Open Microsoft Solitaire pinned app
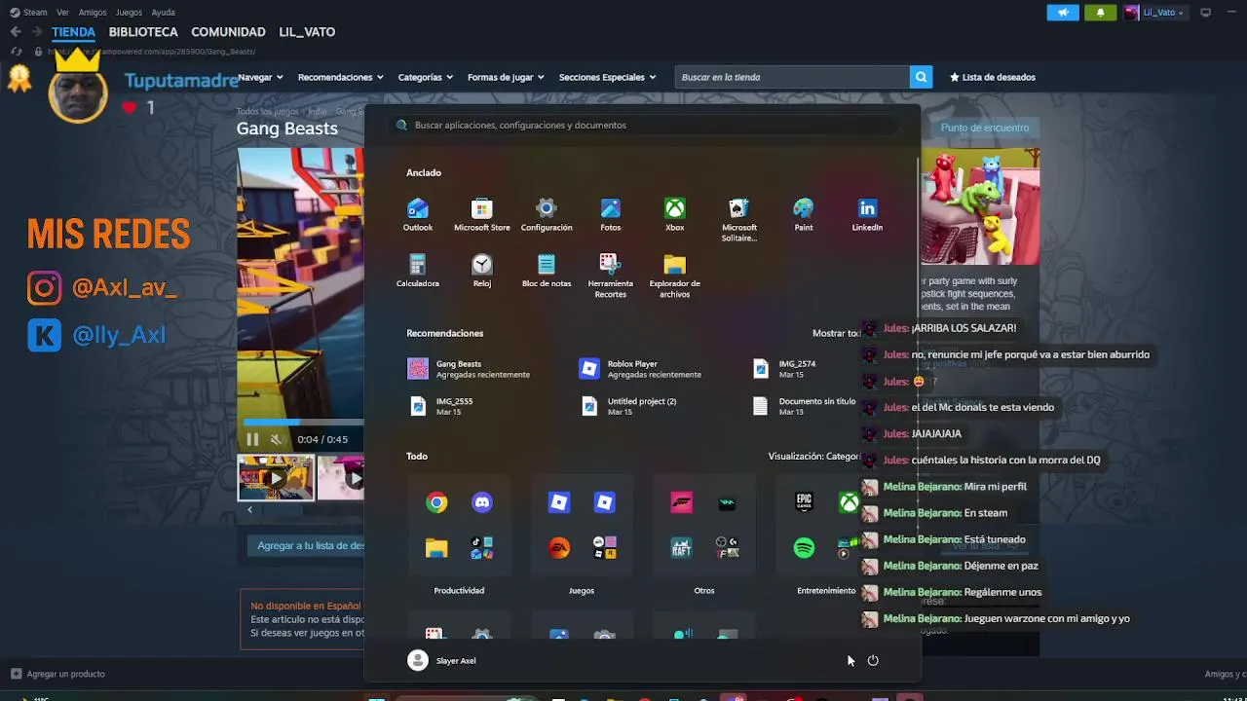Screen dimensions: 1247x701 [739, 220]
